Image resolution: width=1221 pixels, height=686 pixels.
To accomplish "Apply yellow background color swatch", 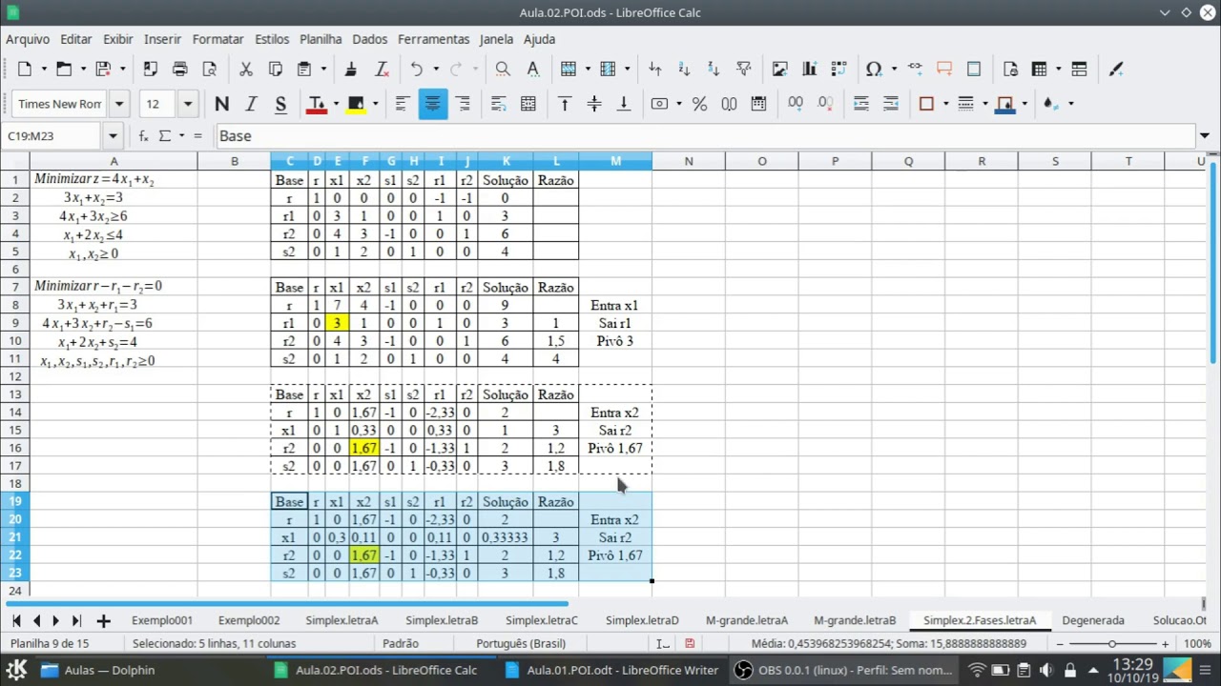I will point(356,104).
